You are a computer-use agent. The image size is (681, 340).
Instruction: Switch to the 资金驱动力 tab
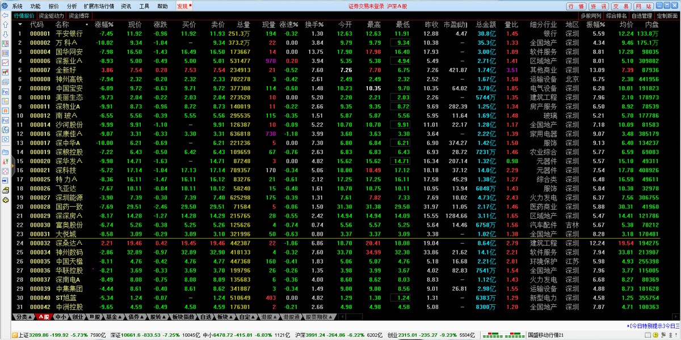click(x=51, y=16)
